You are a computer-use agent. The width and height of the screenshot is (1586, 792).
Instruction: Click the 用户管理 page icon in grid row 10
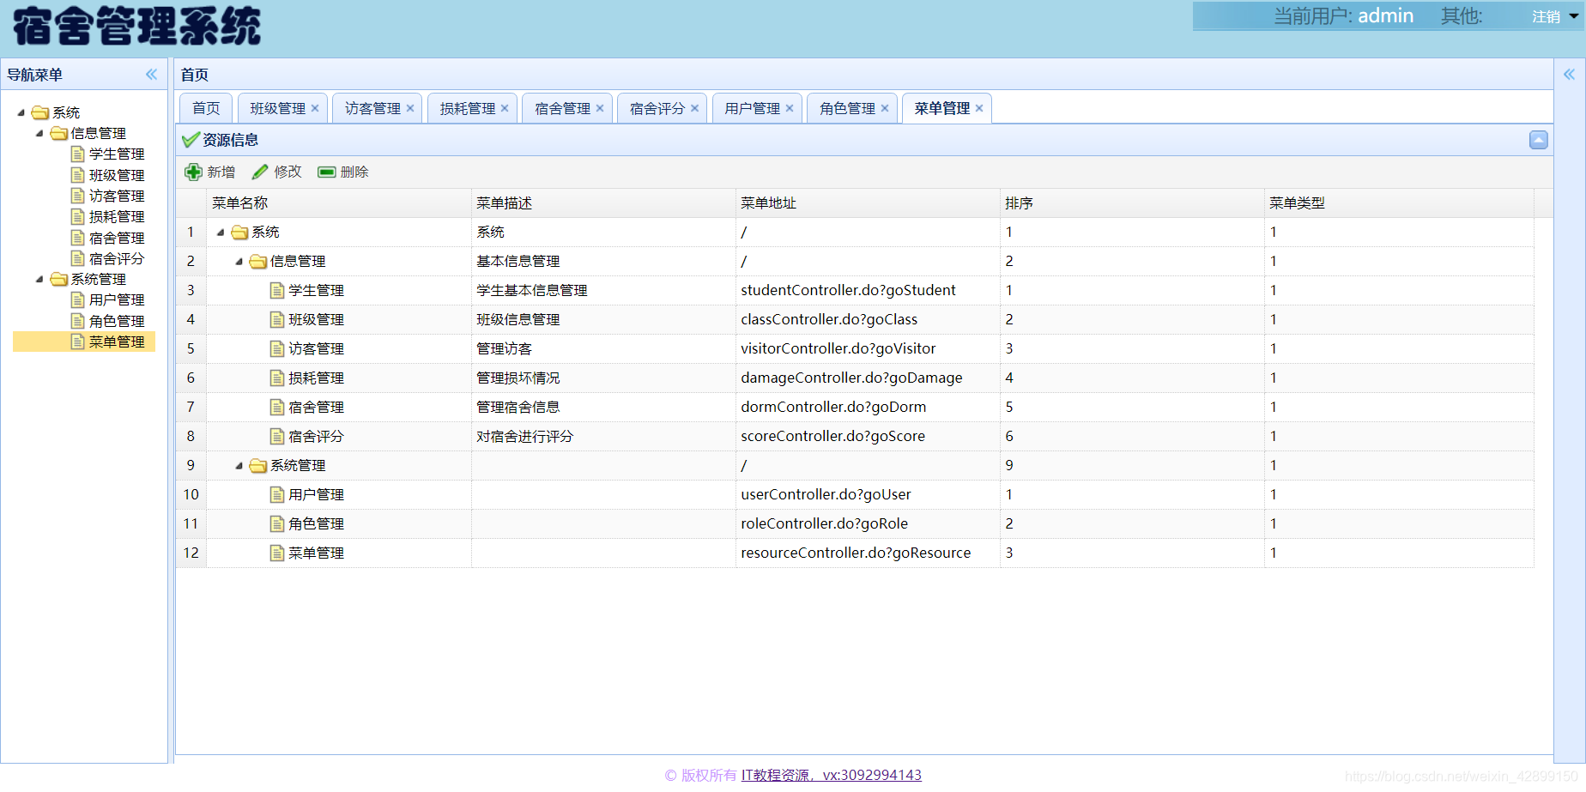point(277,494)
